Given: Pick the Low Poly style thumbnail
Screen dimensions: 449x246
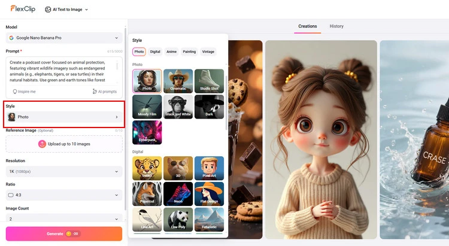Looking at the screenshot, I should (178, 219).
